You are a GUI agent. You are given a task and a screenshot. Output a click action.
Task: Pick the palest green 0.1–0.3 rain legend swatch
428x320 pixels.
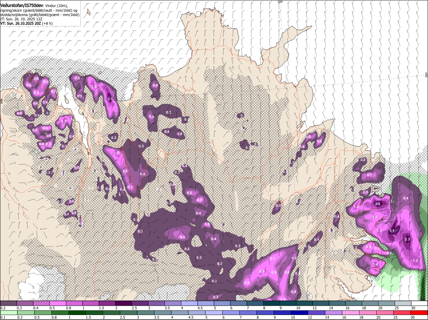coord(8,313)
